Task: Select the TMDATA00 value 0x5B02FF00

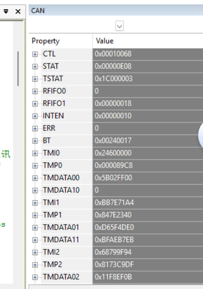Action: (113, 178)
